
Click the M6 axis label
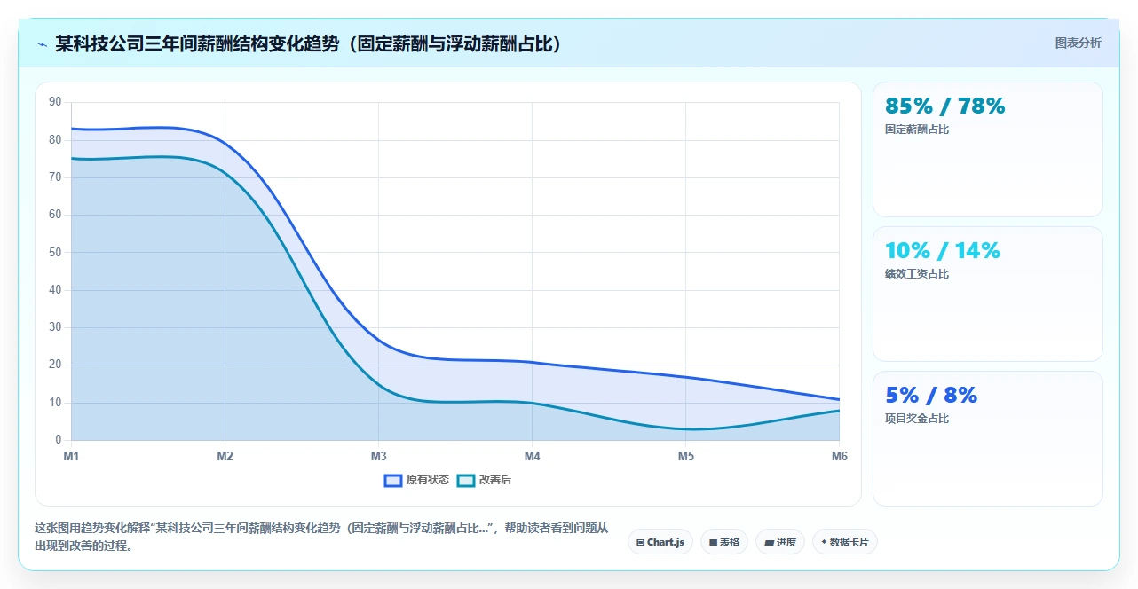pyautogui.click(x=839, y=456)
